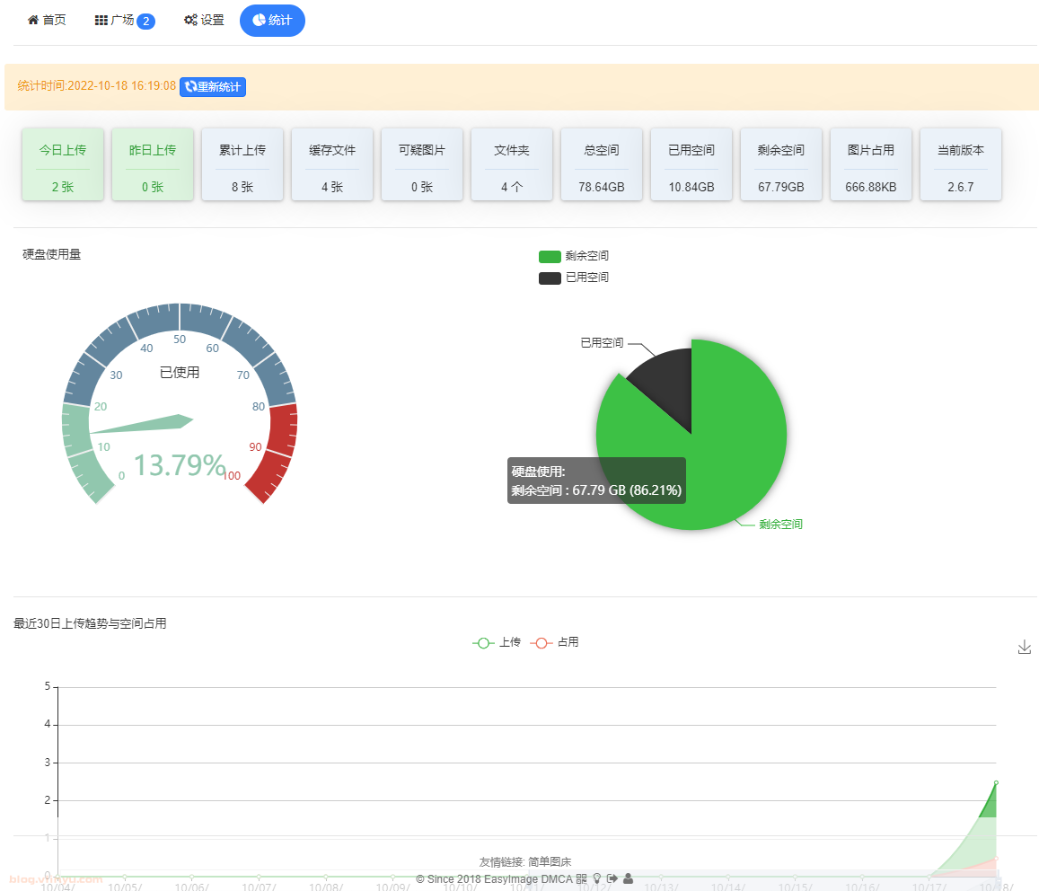
Task: Open the QR code icon in footer
Action: (581, 878)
